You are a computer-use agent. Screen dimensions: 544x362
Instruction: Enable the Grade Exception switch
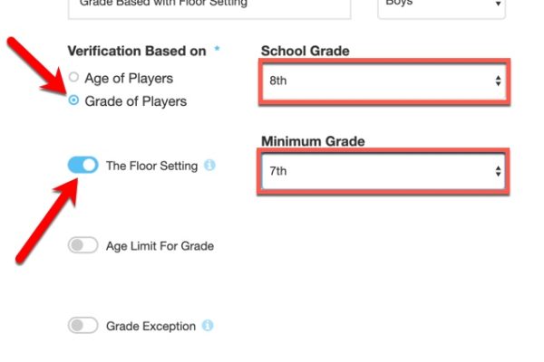(83, 325)
